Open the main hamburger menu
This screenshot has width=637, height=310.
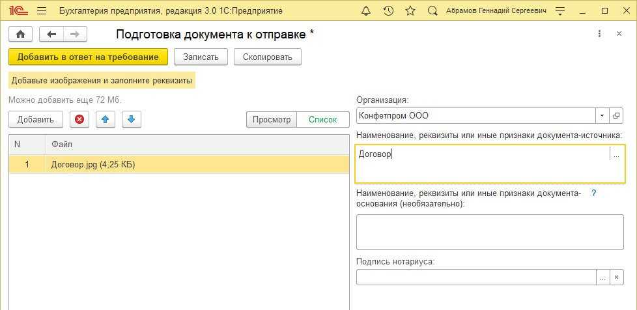pyautogui.click(x=42, y=11)
